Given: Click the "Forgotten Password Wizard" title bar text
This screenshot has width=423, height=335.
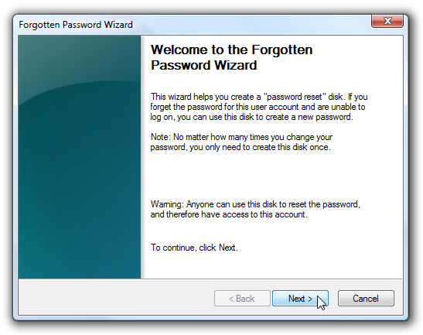Looking at the screenshot, I should coord(76,25).
